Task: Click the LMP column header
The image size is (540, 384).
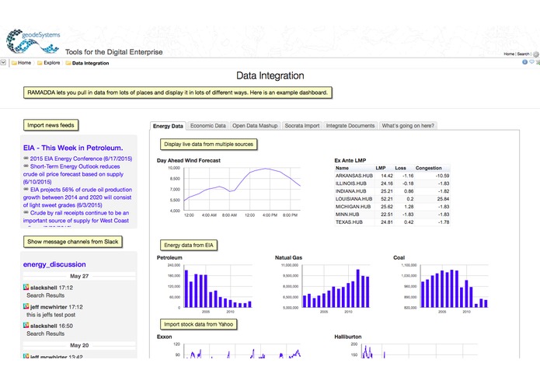Action: click(x=380, y=168)
